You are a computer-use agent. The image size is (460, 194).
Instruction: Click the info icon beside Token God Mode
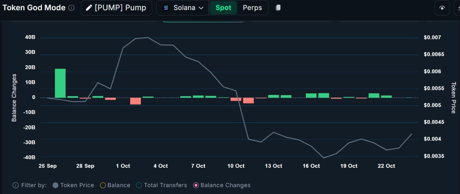pyautogui.click(x=72, y=8)
